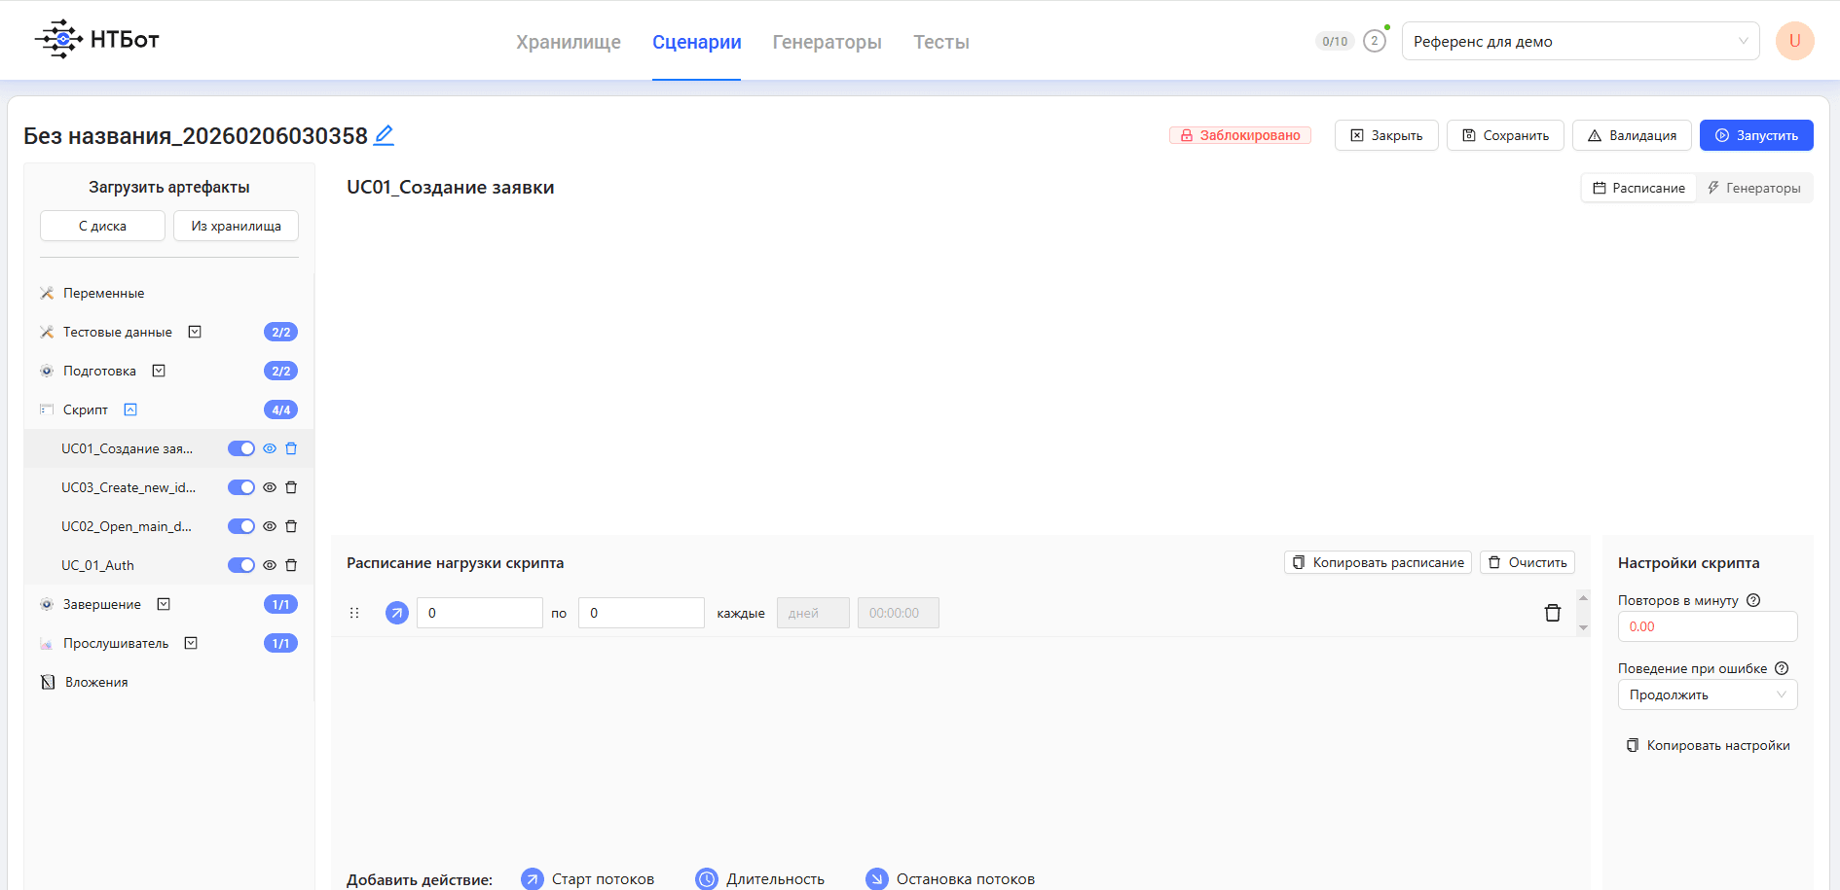This screenshot has height=890, width=1840.
Task: Click the Сохранить button
Action: click(1505, 135)
